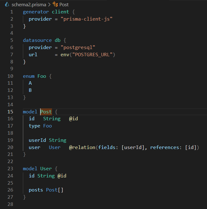The height and width of the screenshot is (209, 207).
Task: Click the Post symbol icon in breadcrumb
Action: coord(55,4)
